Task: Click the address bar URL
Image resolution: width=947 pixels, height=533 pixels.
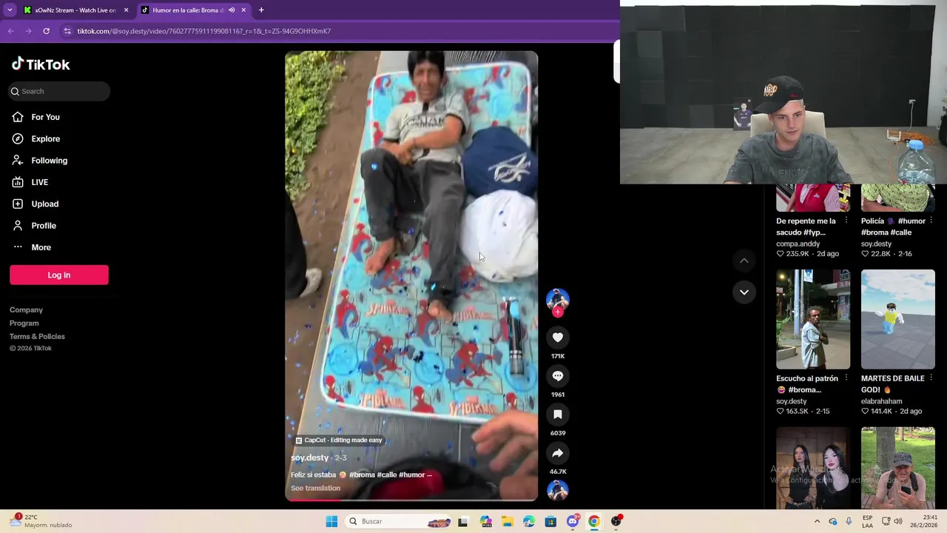Action: (x=204, y=31)
